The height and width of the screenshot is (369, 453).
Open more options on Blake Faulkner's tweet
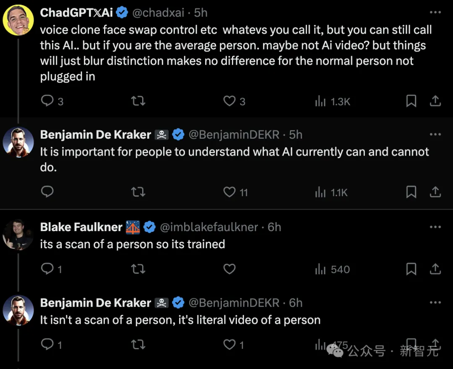[435, 227]
